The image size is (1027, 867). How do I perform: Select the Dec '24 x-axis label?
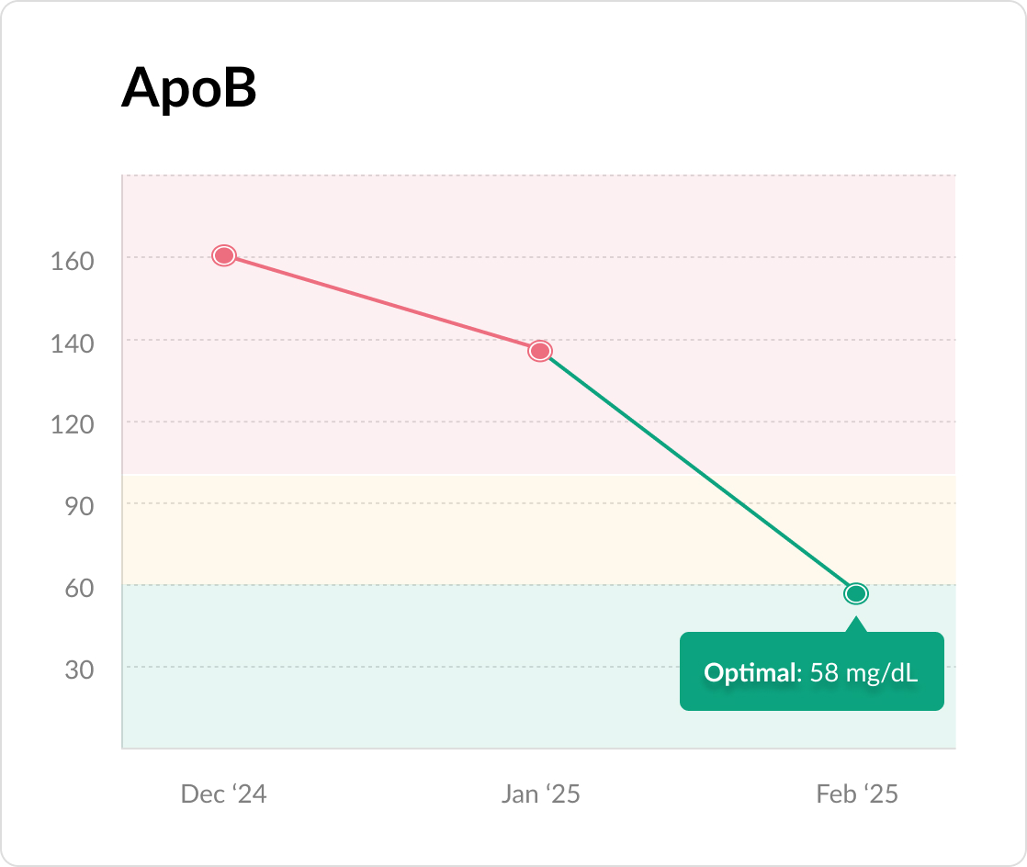point(224,794)
